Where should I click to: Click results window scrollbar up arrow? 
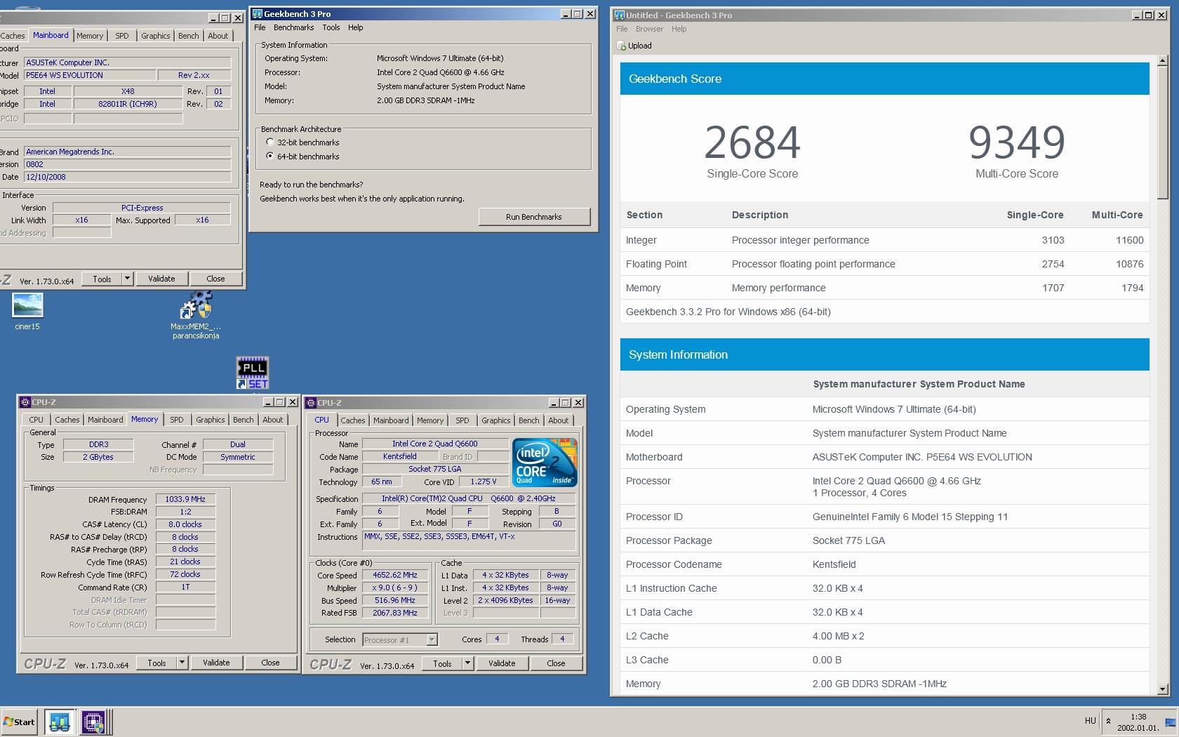1162,61
